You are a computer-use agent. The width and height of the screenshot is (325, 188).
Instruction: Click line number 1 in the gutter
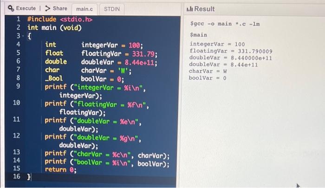click(19, 19)
